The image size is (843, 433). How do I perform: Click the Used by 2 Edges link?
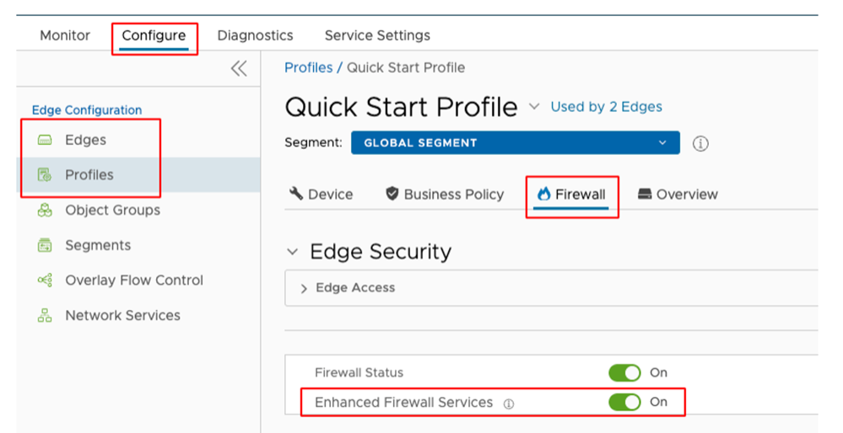(606, 107)
